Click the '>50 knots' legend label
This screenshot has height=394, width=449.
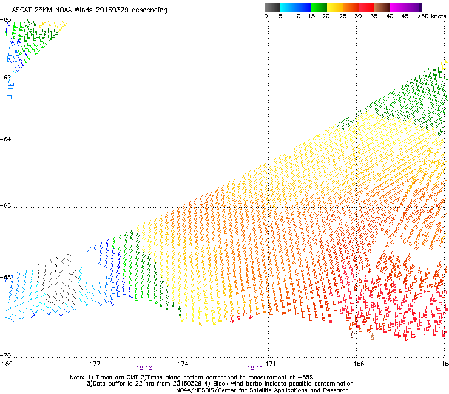click(431, 16)
